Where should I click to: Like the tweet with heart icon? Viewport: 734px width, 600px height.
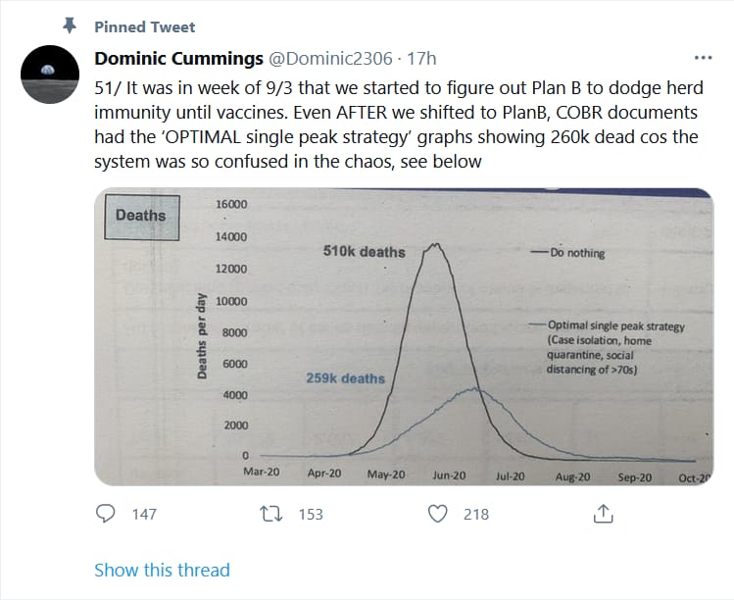pyautogui.click(x=438, y=514)
